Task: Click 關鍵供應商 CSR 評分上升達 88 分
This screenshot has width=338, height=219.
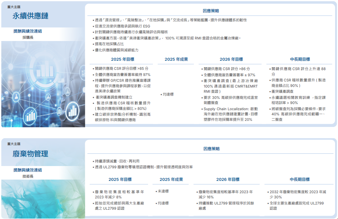Action: [x=297, y=71]
